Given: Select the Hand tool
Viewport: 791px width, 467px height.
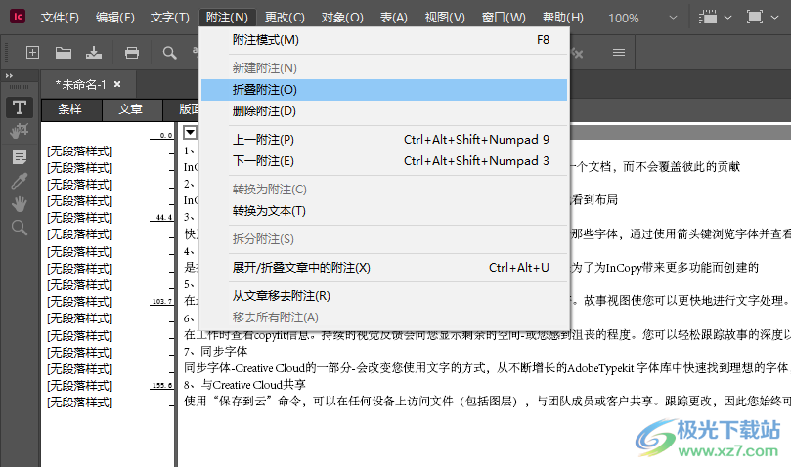Looking at the screenshot, I should (x=20, y=204).
